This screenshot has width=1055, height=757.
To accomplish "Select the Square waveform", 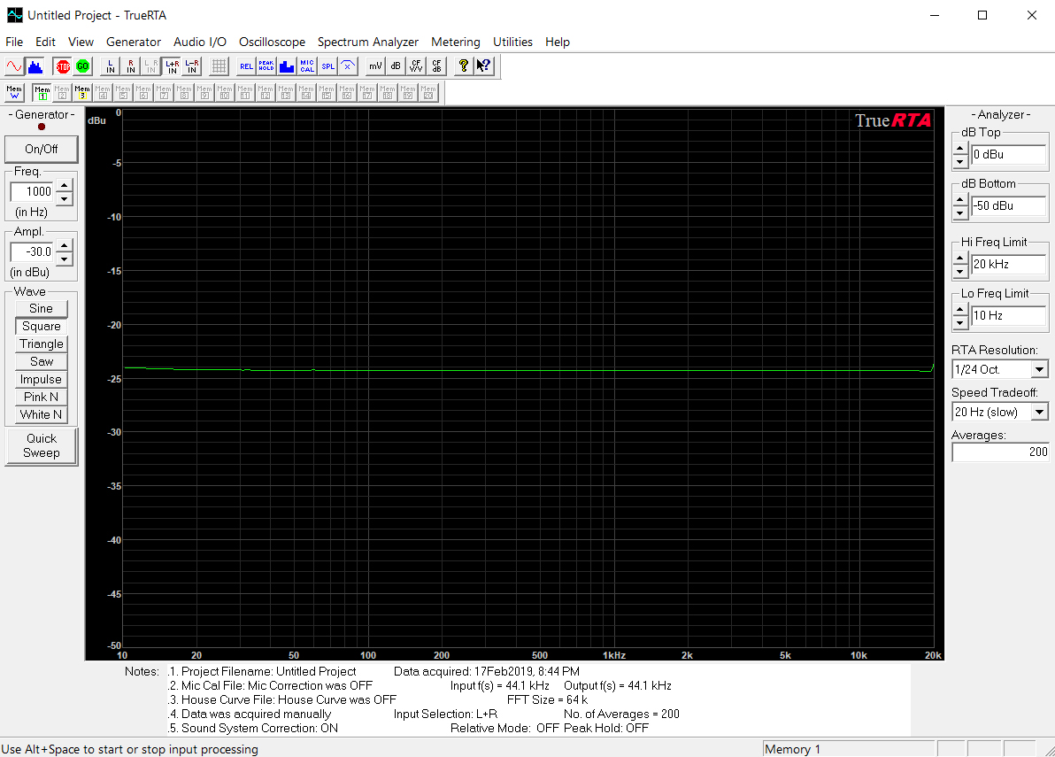I will (41, 326).
